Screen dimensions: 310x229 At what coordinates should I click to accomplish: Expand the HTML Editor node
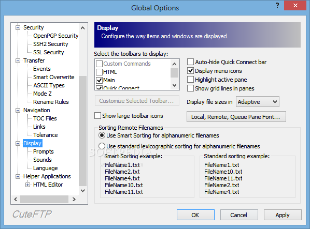[28, 185]
